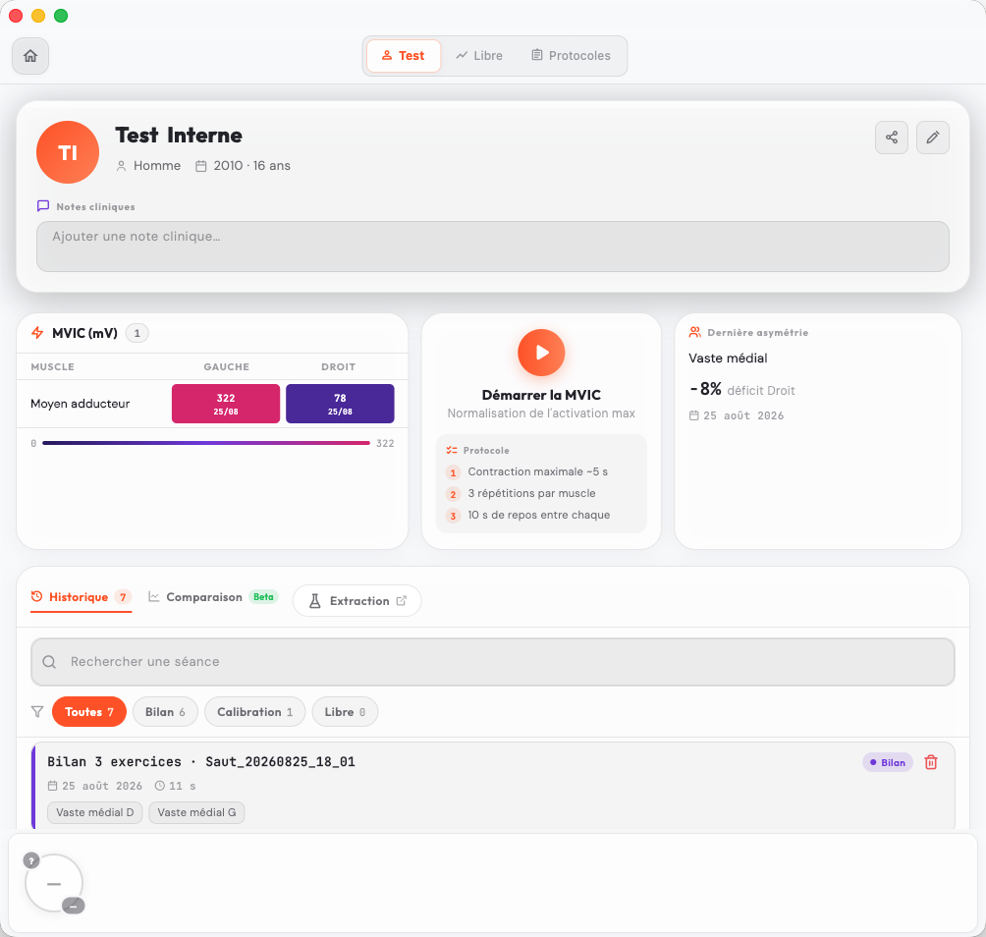Screen dimensions: 986x937
Task: Delete the Saut_20260825_18_01 session
Action: pos(931,762)
